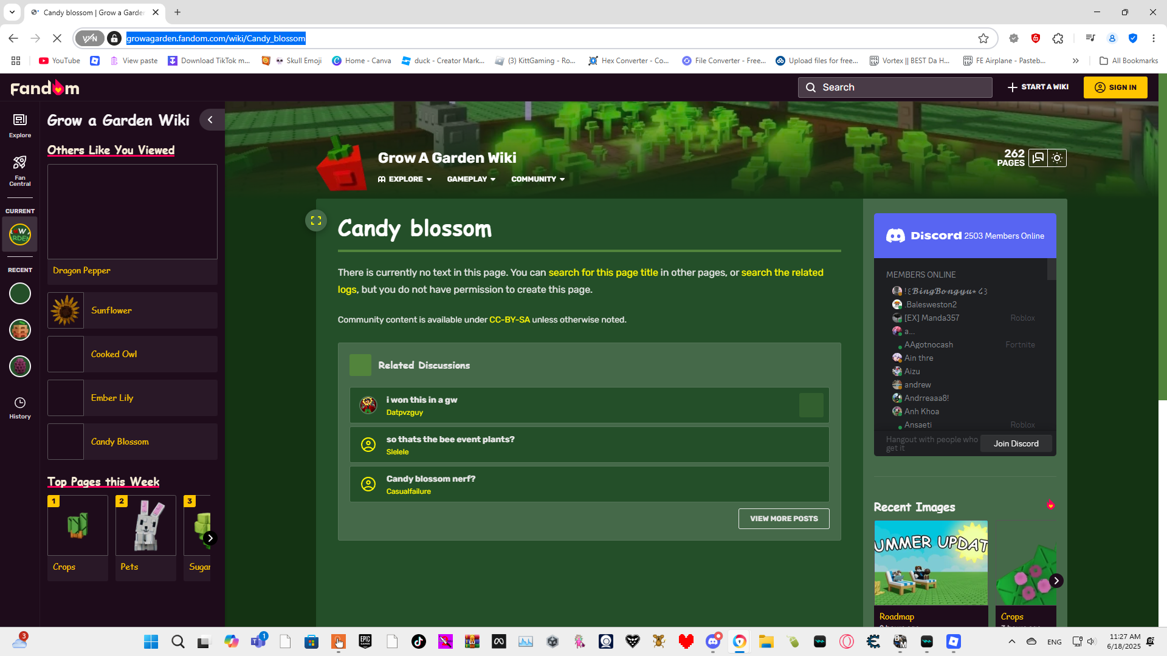The height and width of the screenshot is (656, 1167).
Task: Open browser Extensions puzzle icon
Action: pos(1058,38)
